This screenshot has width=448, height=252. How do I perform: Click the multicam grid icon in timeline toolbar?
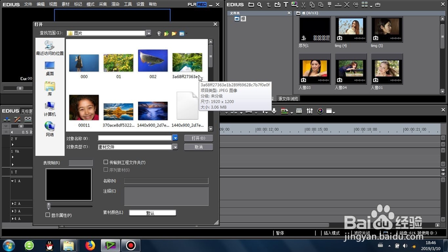pyautogui.click(x=299, y=111)
